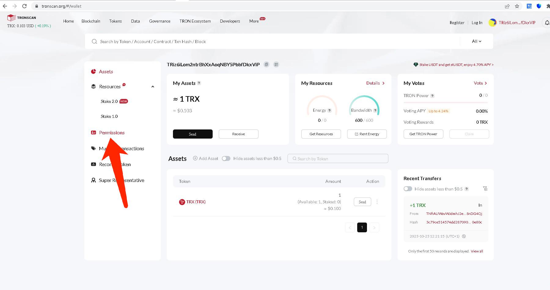Click the TRX token logo icon
Viewport: 550px width, 290px height.
pyautogui.click(x=182, y=202)
